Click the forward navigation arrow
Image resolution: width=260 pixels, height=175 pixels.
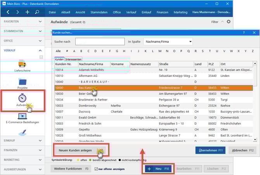click(x=17, y=12)
